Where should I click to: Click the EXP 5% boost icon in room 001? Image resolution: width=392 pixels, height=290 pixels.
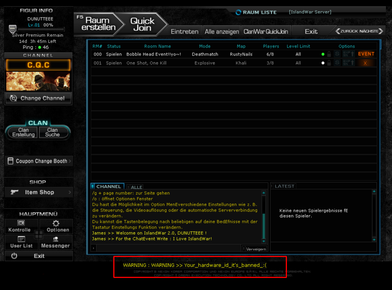(x=349, y=63)
